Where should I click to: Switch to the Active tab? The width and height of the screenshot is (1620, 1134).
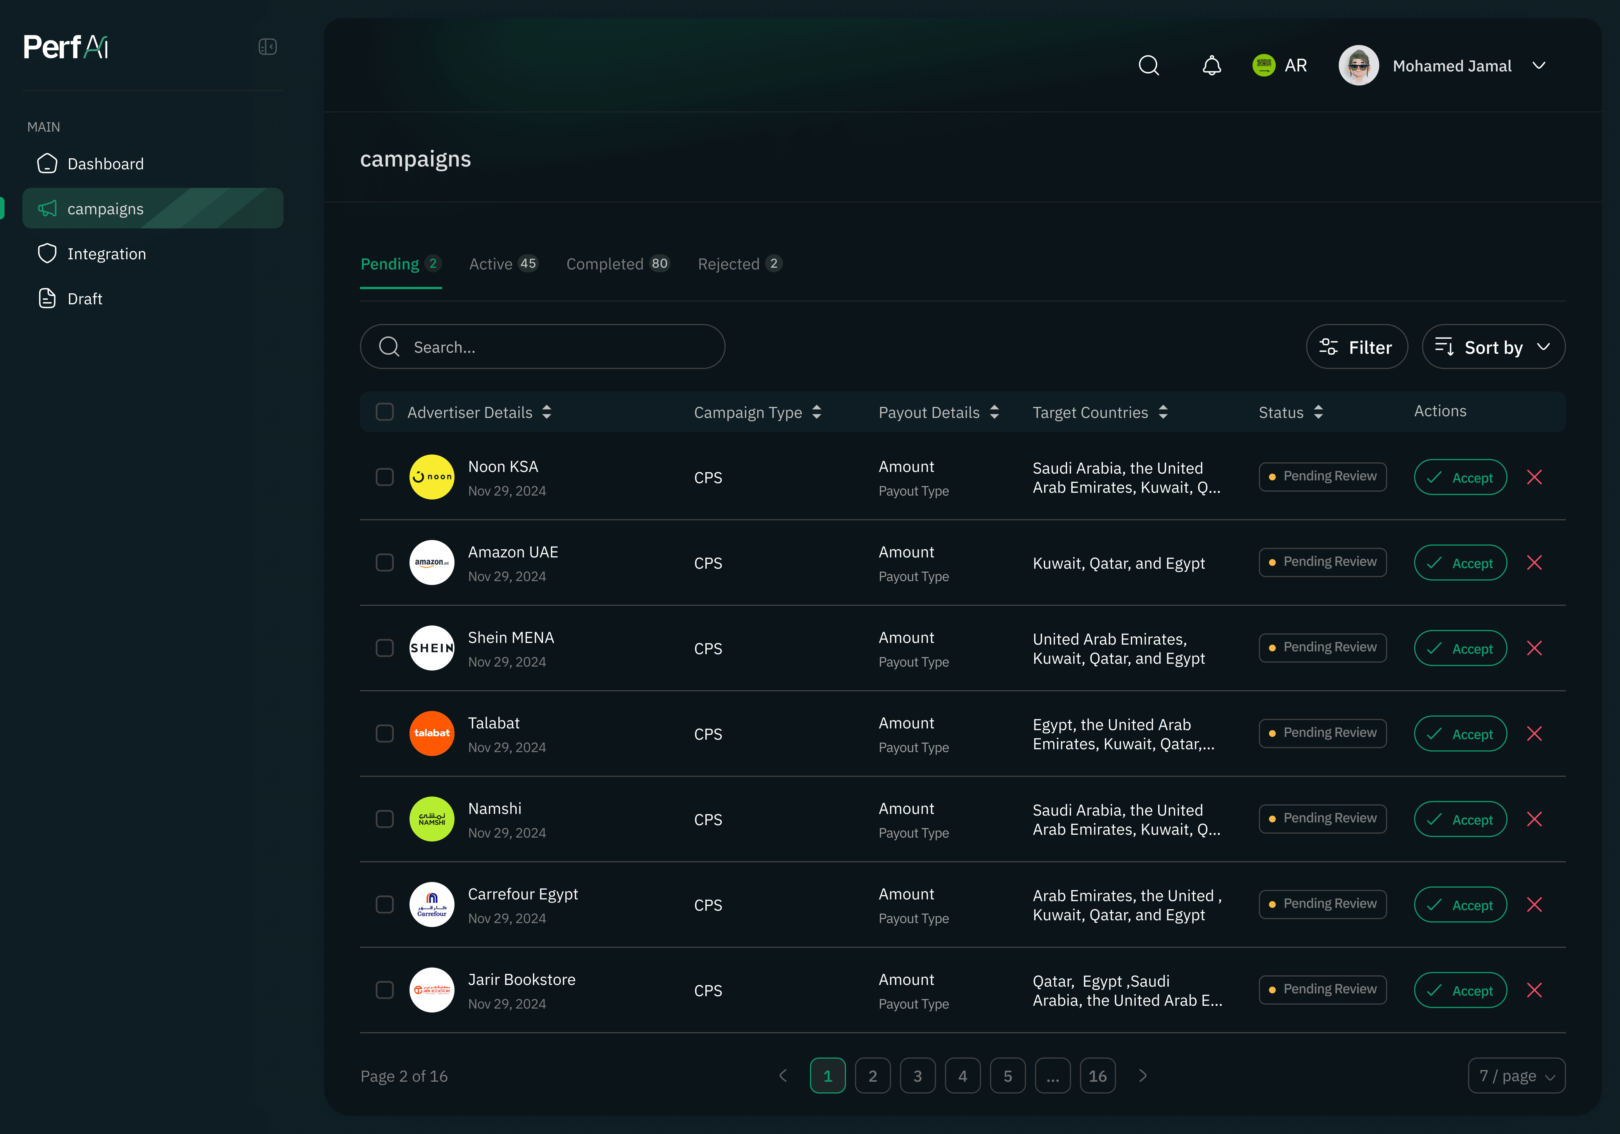pos(504,264)
